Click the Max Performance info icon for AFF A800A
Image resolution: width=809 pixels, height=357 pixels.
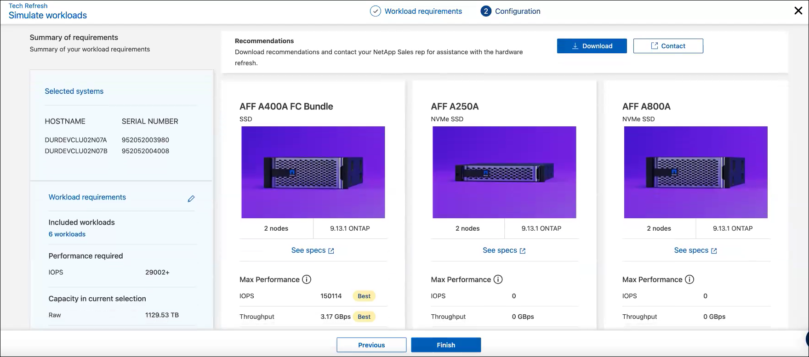tap(689, 279)
